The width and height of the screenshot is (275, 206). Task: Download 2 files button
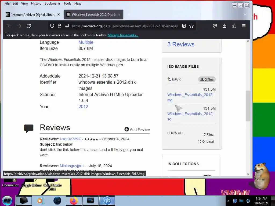pyautogui.click(x=207, y=79)
